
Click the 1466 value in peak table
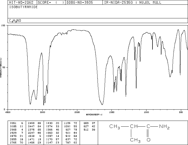click(x=31, y=142)
